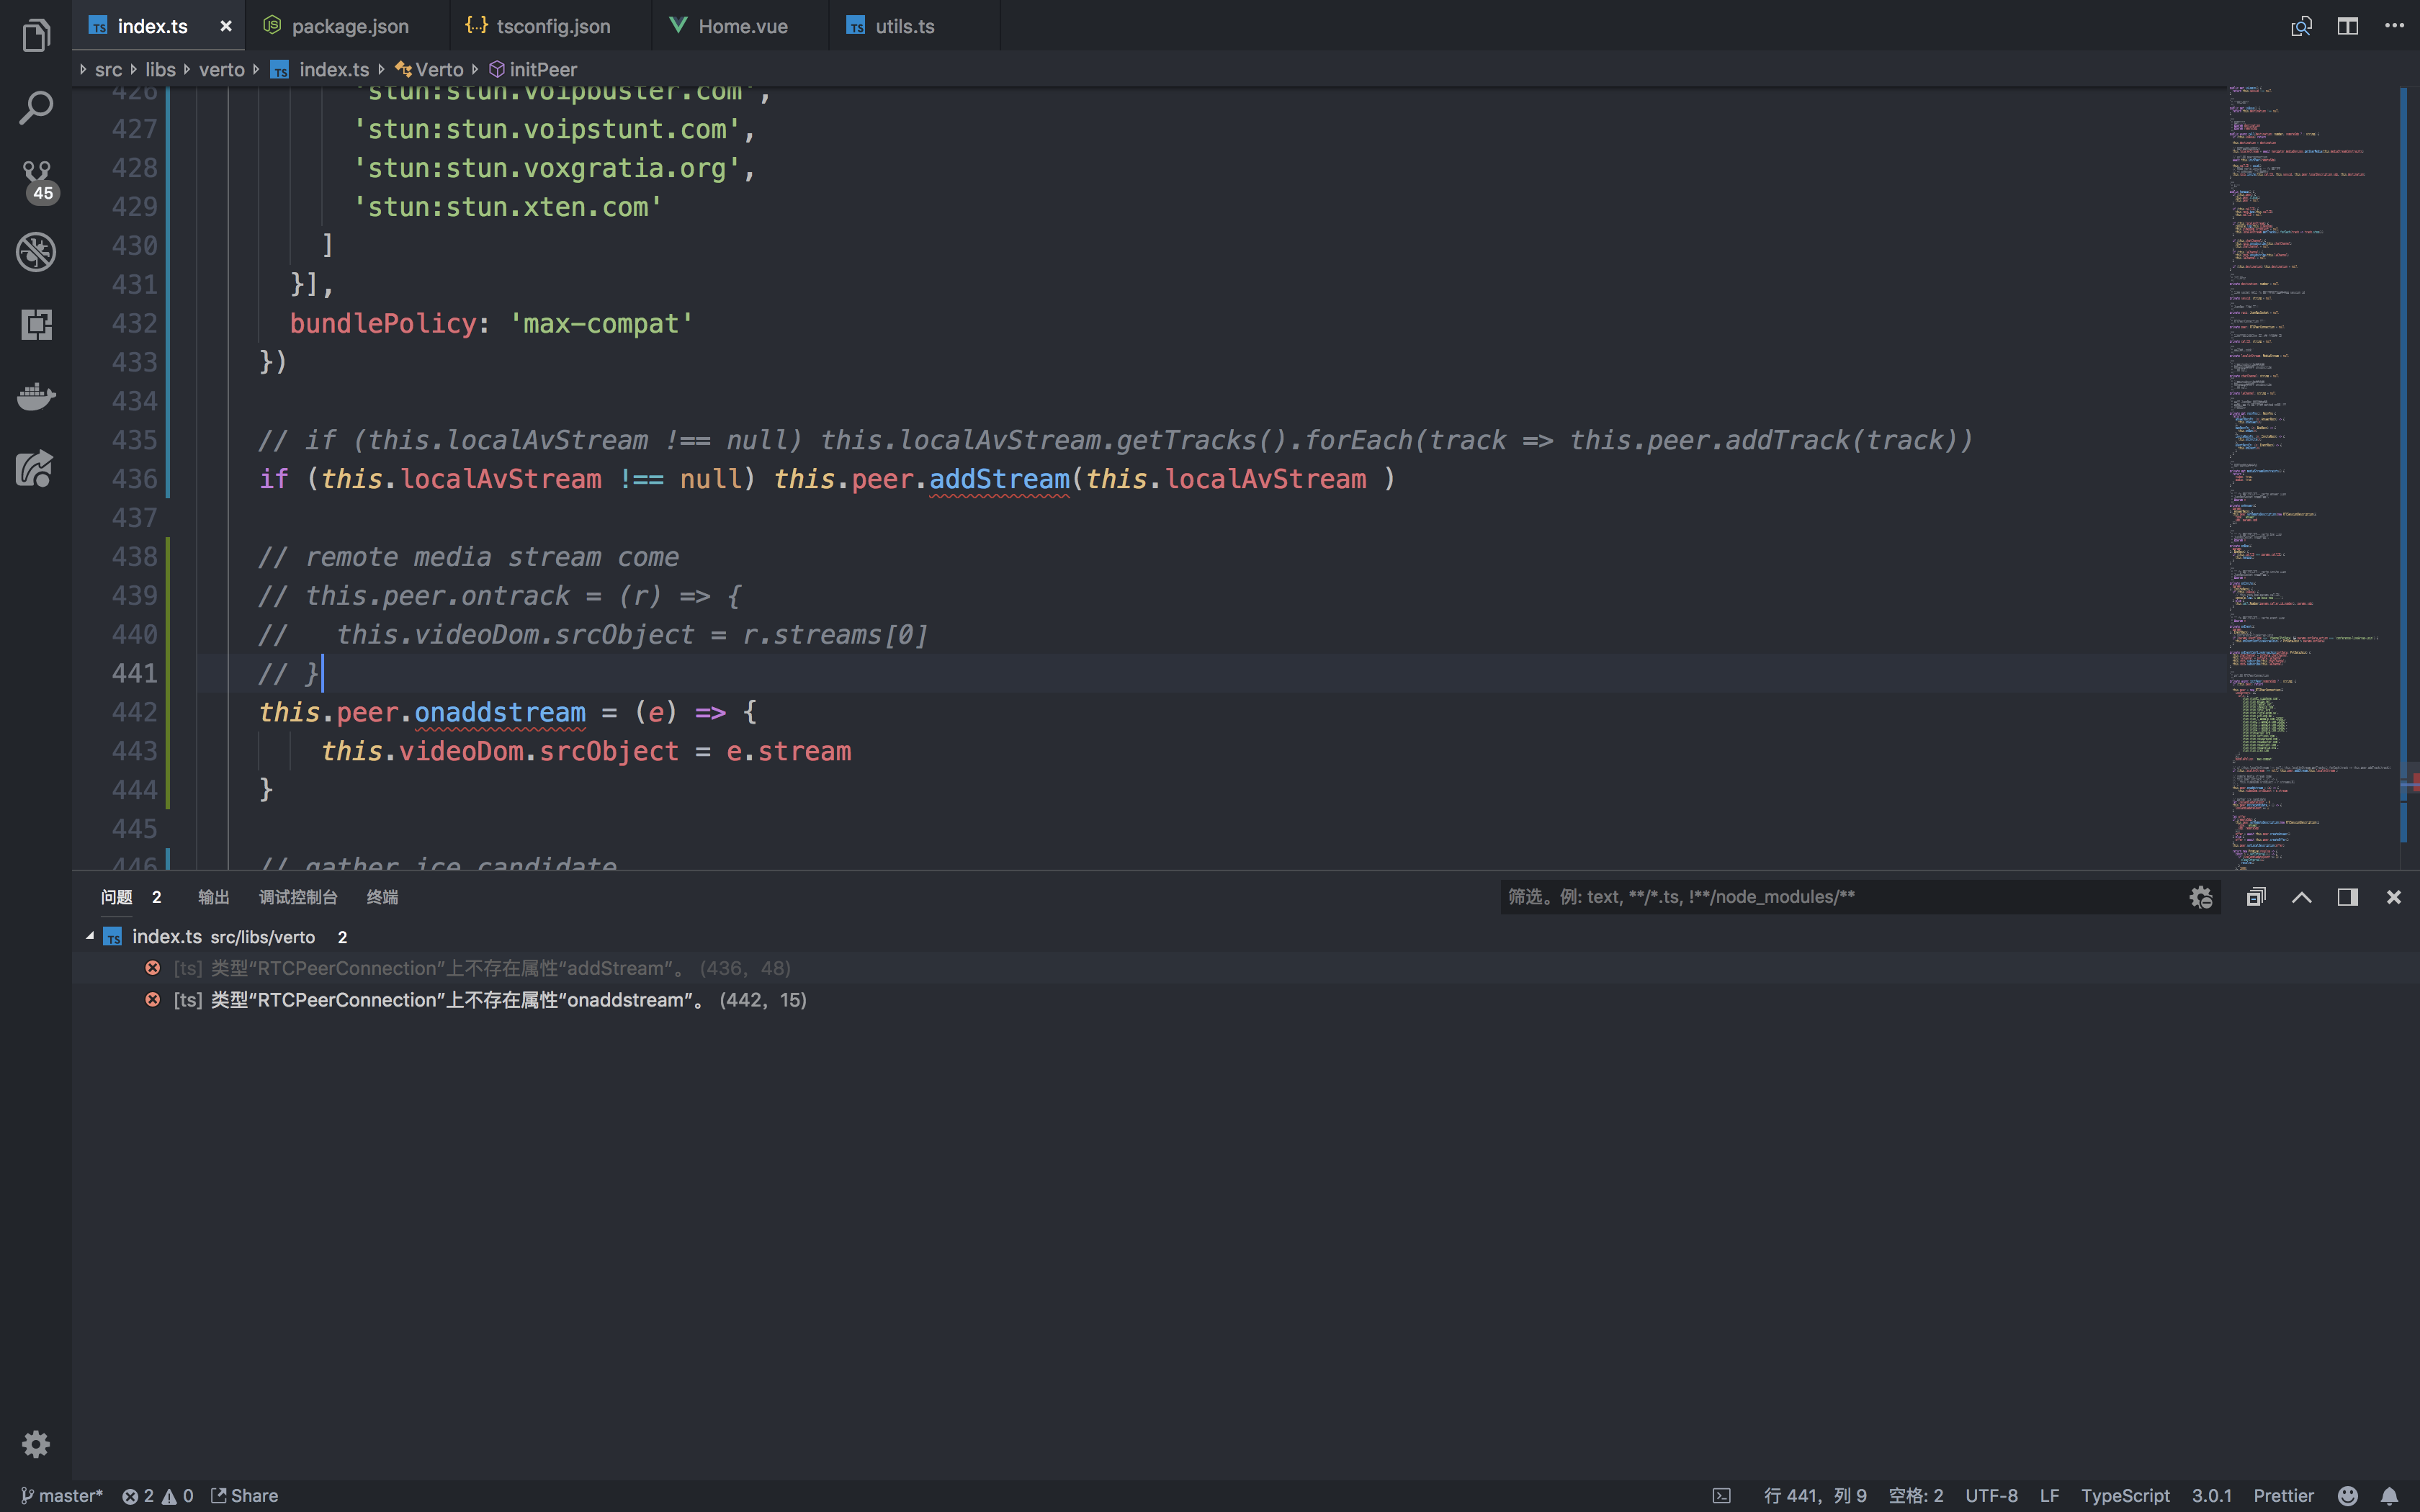Open the Manage gear at sidebar bottom
The width and height of the screenshot is (2420, 1512).
[x=36, y=1444]
